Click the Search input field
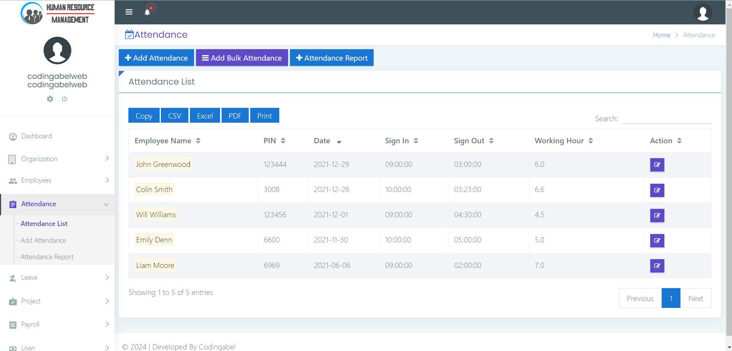Viewport: 732px width, 351px height. click(667, 119)
